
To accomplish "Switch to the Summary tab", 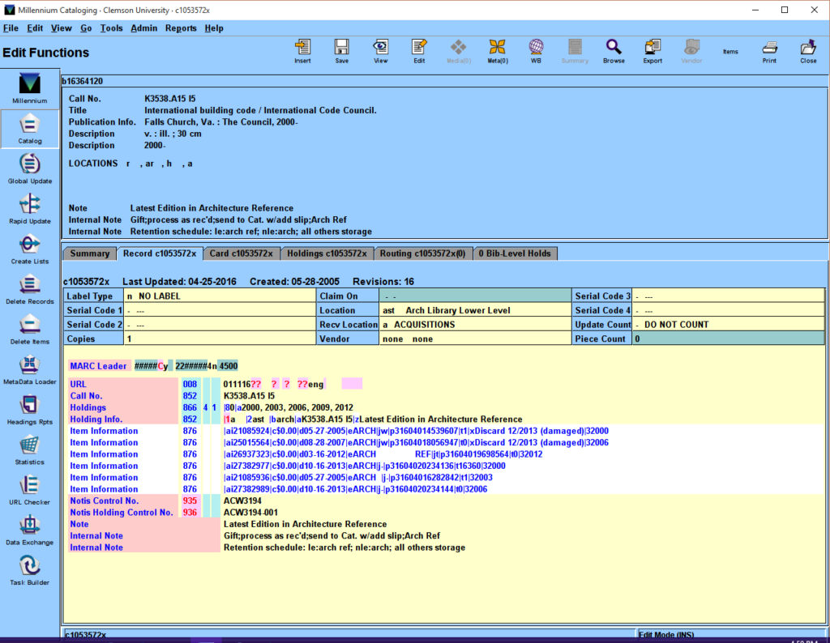I will click(x=89, y=253).
